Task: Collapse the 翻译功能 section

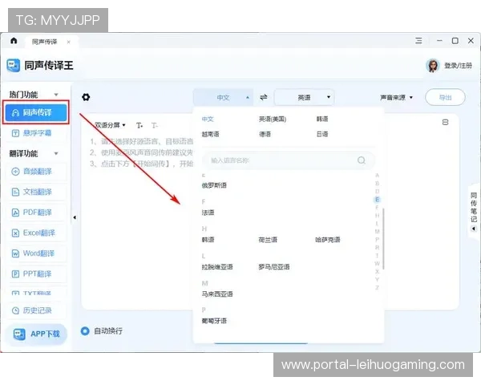Action: (56, 153)
